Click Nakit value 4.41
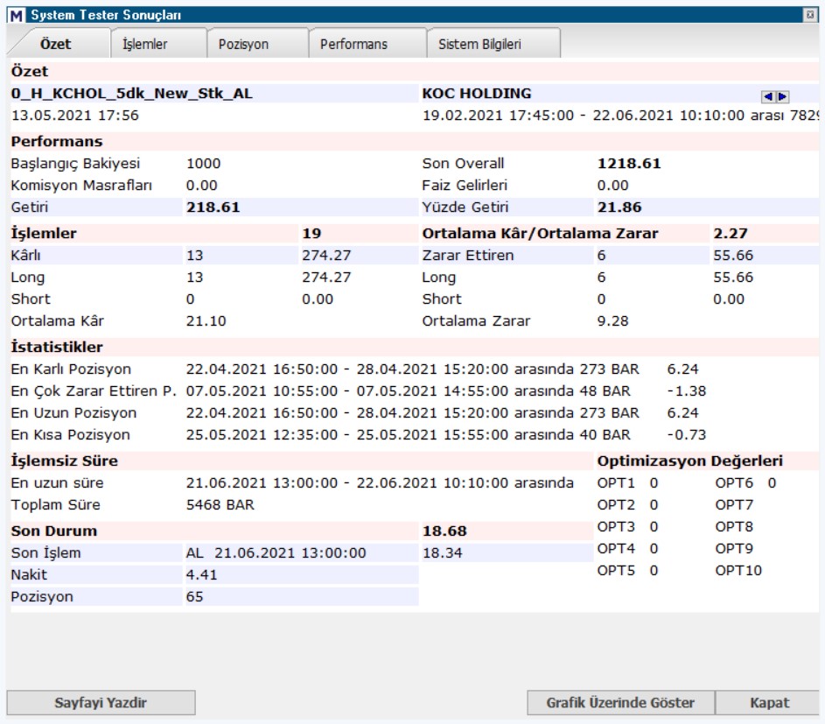This screenshot has width=825, height=724. (x=201, y=574)
